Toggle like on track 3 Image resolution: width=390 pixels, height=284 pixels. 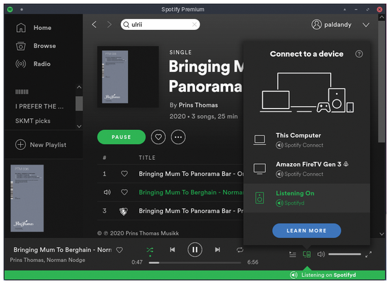[123, 211]
